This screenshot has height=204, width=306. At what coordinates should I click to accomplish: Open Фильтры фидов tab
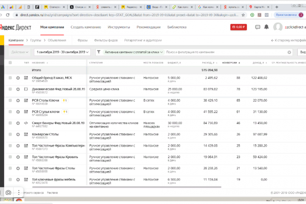(x=106, y=40)
